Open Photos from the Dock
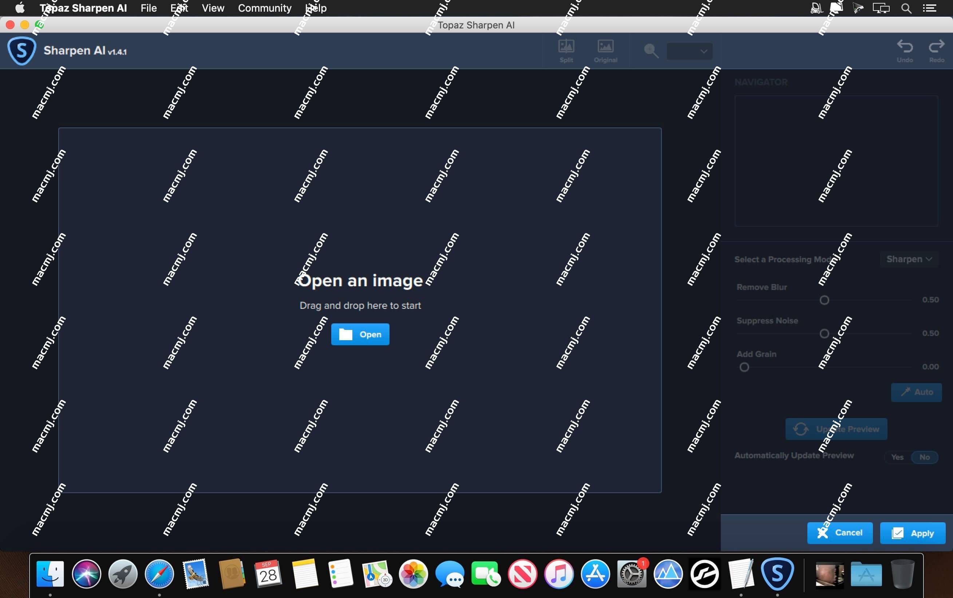The image size is (953, 598). click(414, 574)
